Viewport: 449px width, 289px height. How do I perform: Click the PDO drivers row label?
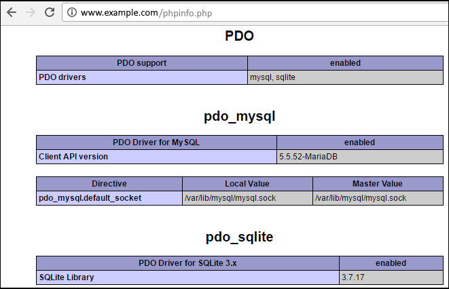pos(62,77)
